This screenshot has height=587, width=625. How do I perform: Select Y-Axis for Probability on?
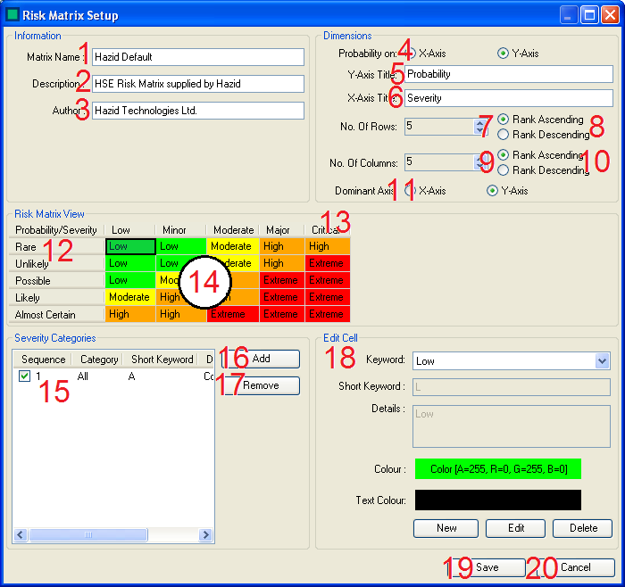pos(504,54)
